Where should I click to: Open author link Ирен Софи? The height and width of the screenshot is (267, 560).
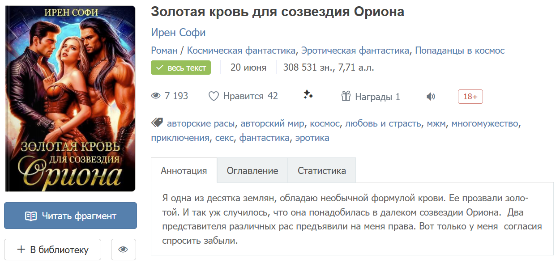[178, 33]
